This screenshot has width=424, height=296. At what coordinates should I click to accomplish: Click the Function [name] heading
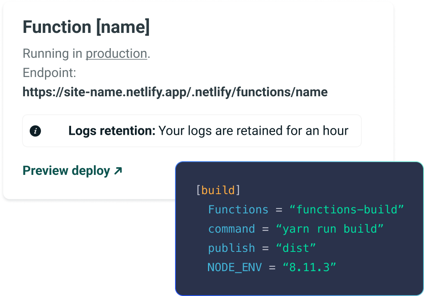click(x=86, y=27)
